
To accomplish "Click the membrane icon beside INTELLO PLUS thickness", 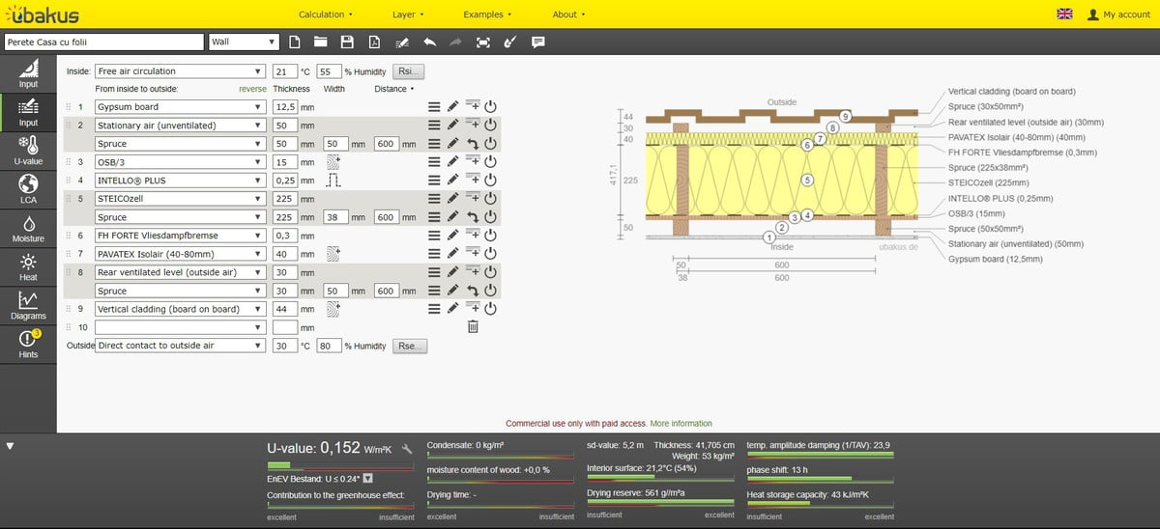I will click(x=333, y=181).
